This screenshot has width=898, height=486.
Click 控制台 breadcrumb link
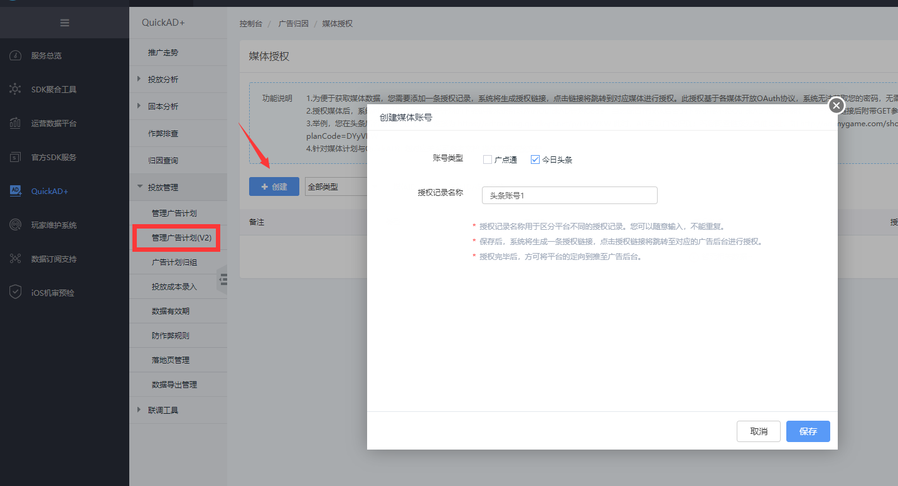tap(251, 24)
